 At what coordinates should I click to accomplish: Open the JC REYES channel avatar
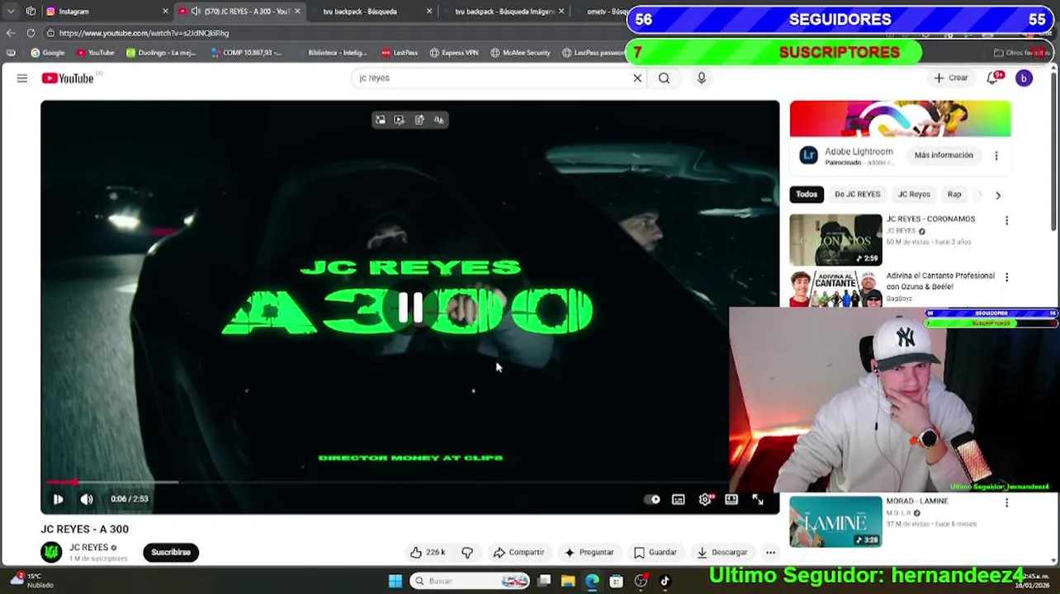pyautogui.click(x=51, y=552)
